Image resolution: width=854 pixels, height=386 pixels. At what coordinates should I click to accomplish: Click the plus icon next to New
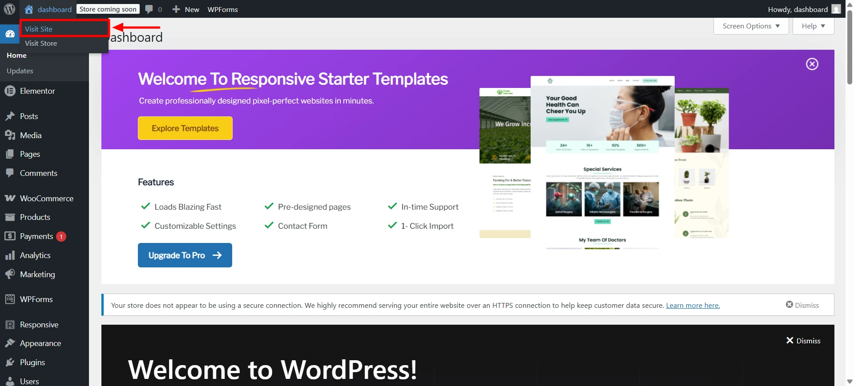176,9
